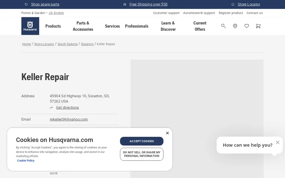This screenshot has width=285, height=178.
Task: Click the Husqvarna logo
Action: click(x=30, y=26)
